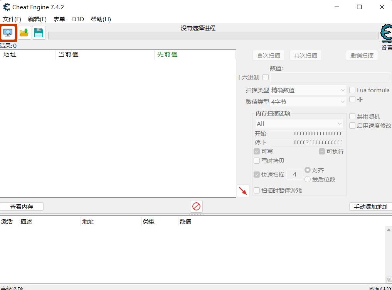Enable the 禁用随机 checkbox

352,116
